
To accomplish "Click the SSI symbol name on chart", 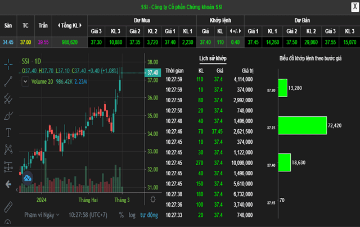I will pyautogui.click(x=25, y=61).
